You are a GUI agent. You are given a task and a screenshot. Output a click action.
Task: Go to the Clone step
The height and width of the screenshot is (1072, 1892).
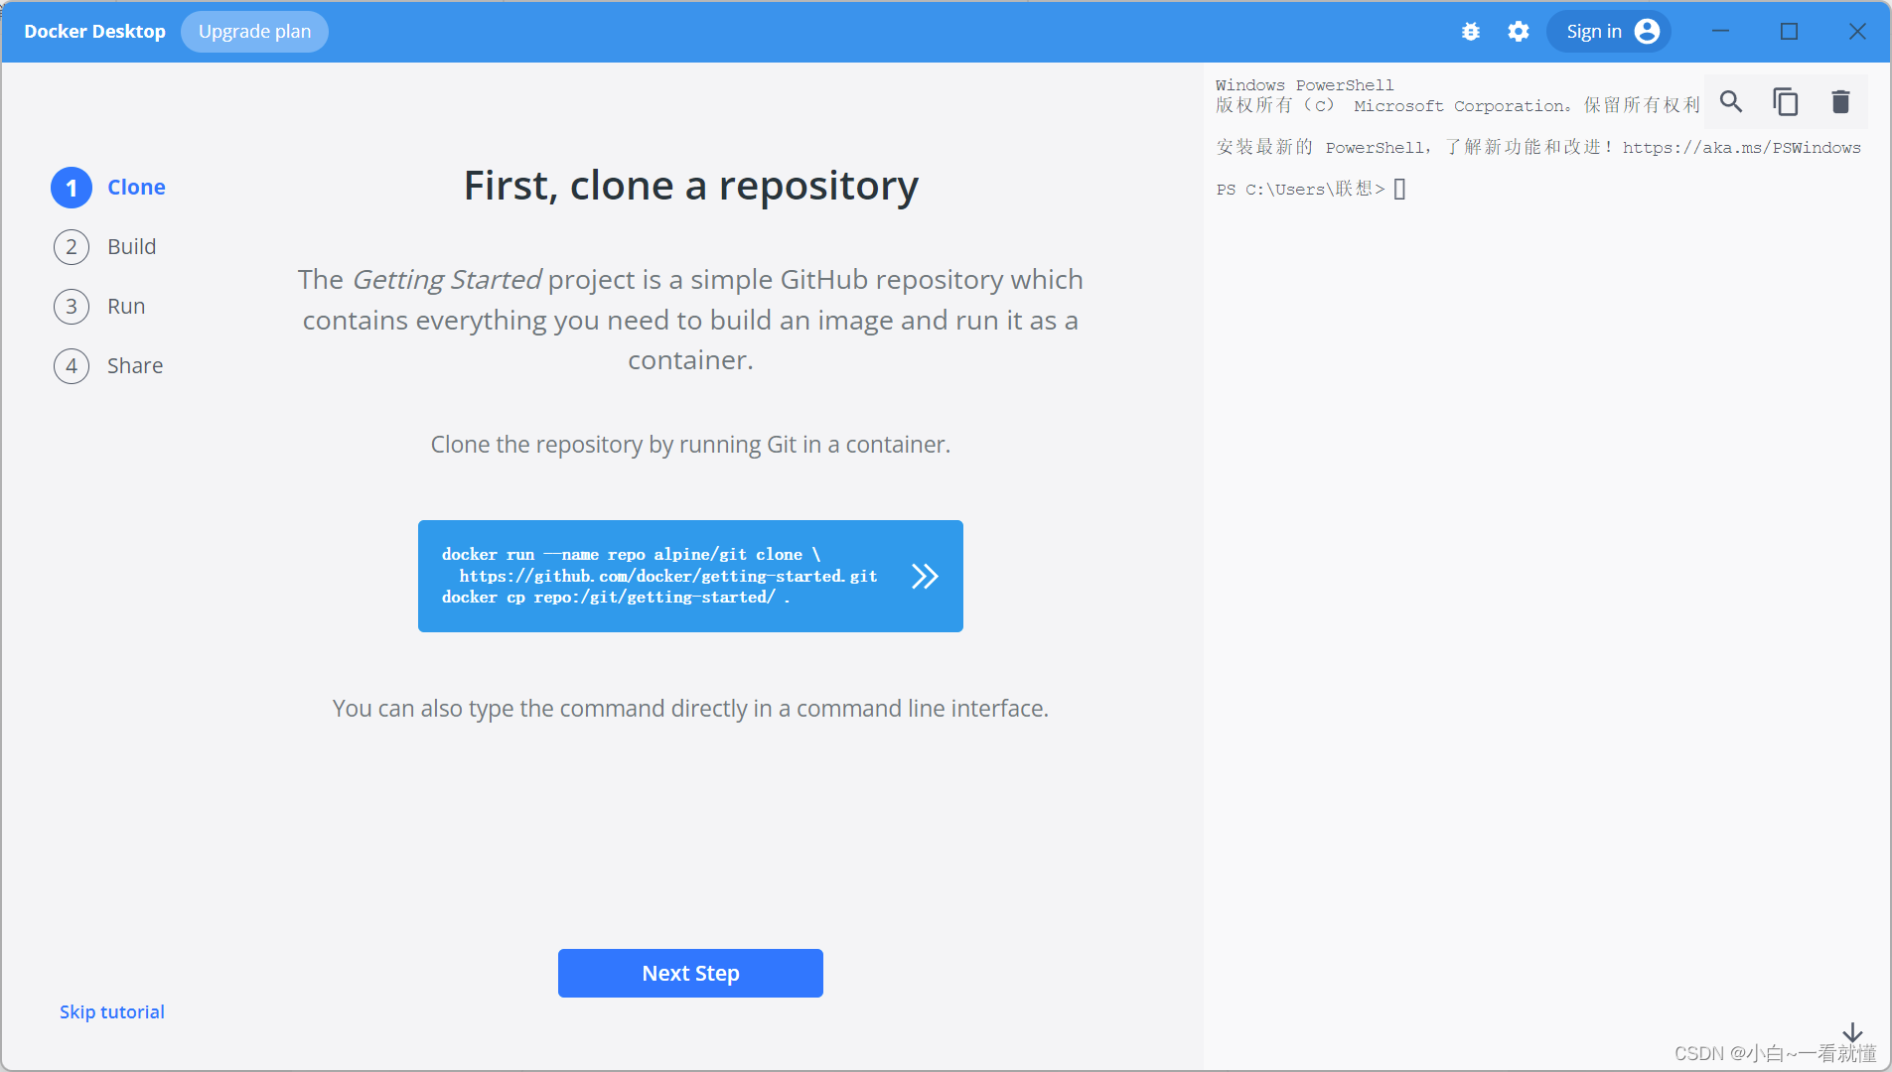(x=137, y=188)
